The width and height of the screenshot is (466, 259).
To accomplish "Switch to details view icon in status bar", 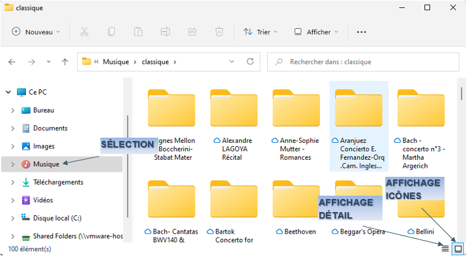I will [x=445, y=249].
